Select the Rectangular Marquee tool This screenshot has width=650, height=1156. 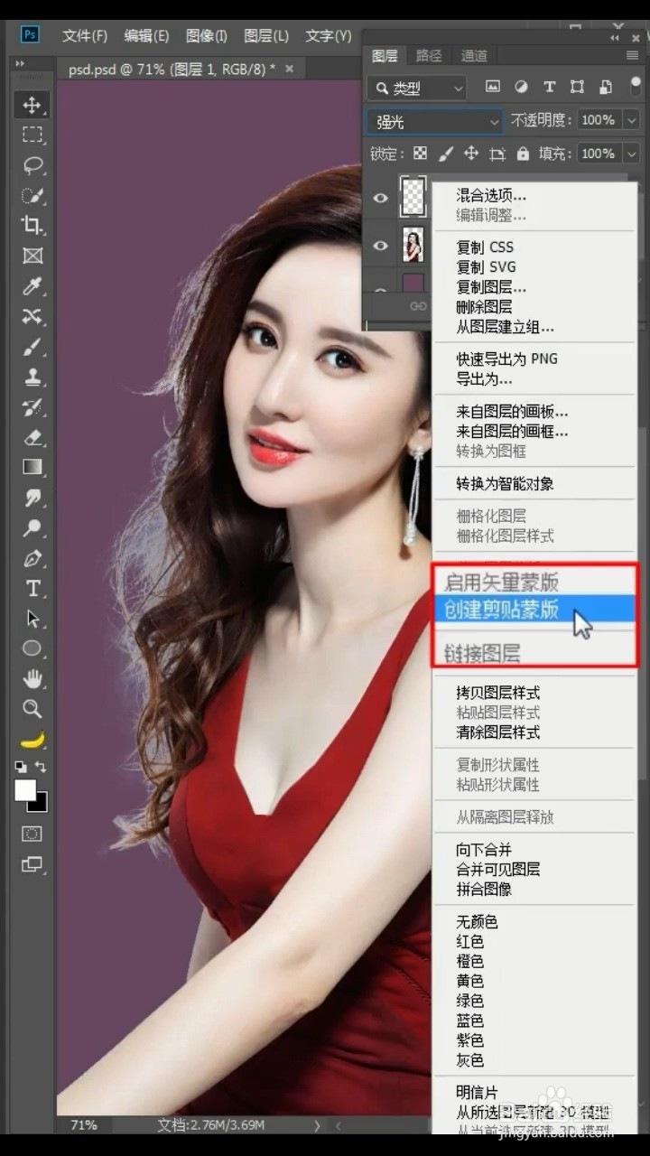tap(32, 135)
